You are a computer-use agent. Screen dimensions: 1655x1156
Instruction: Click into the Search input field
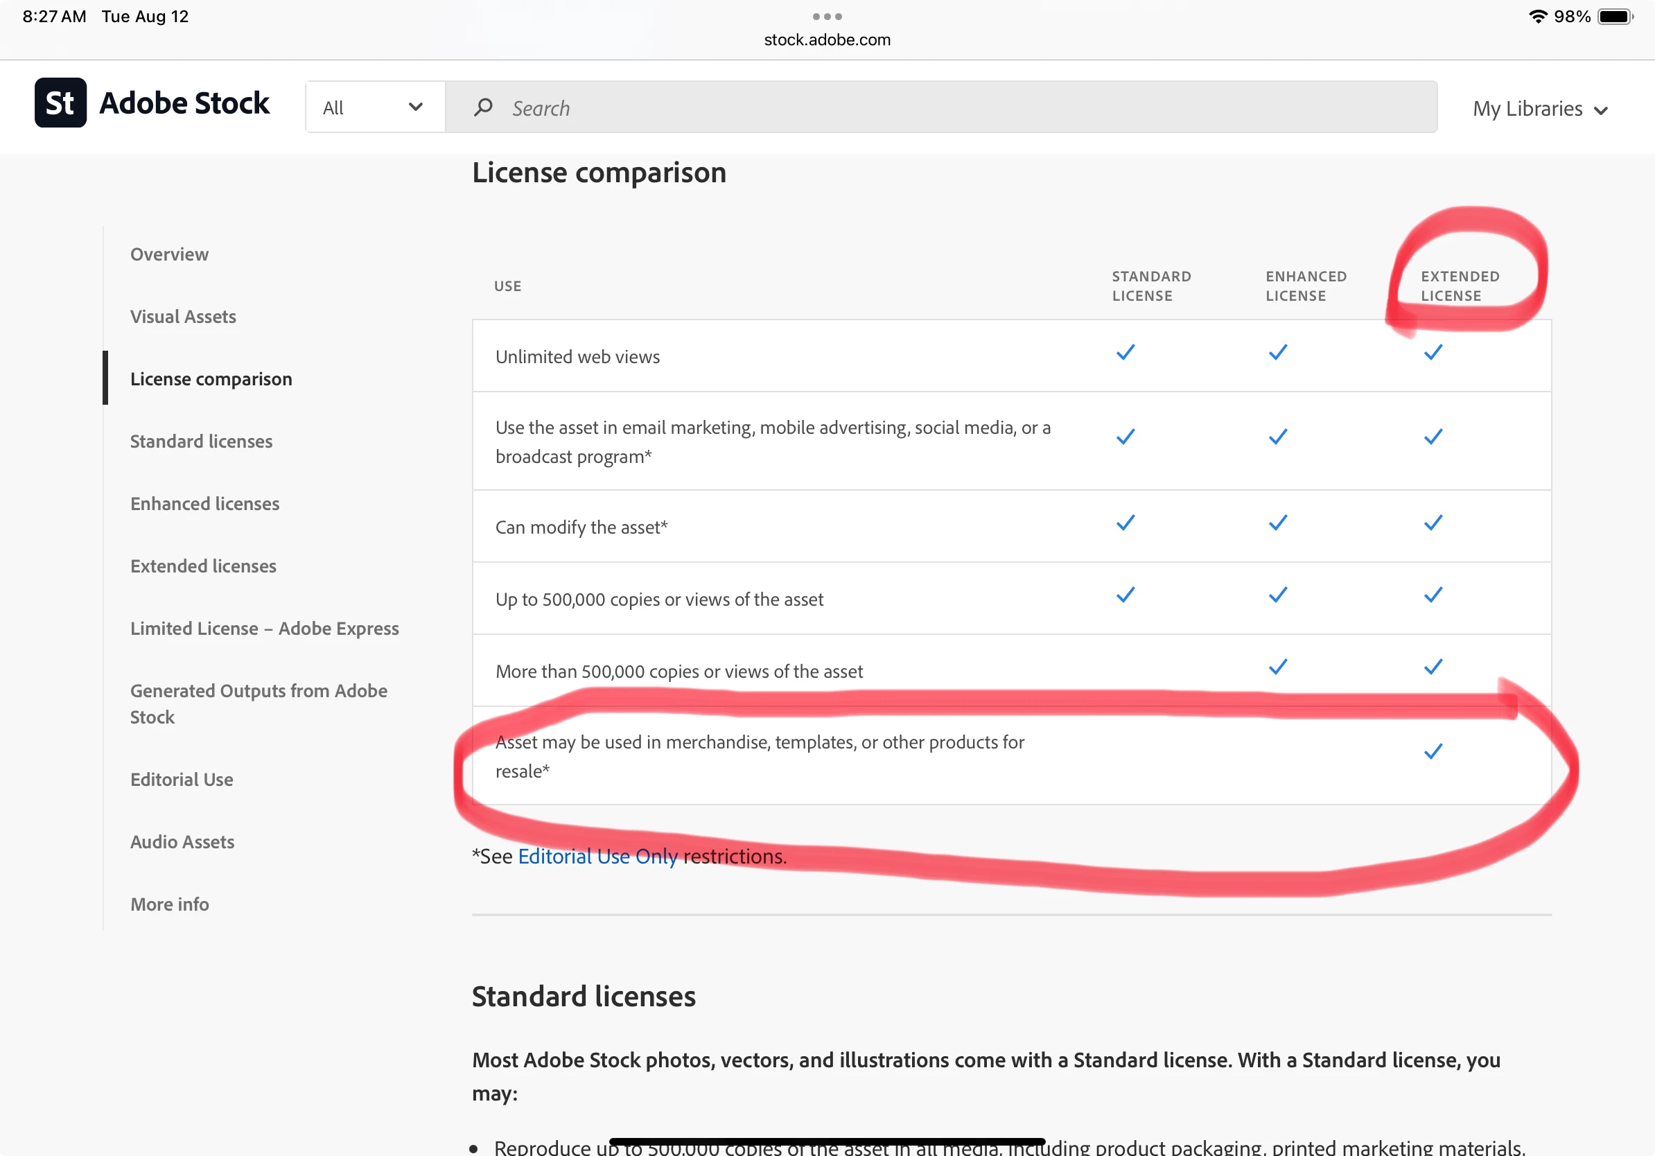coord(937,108)
